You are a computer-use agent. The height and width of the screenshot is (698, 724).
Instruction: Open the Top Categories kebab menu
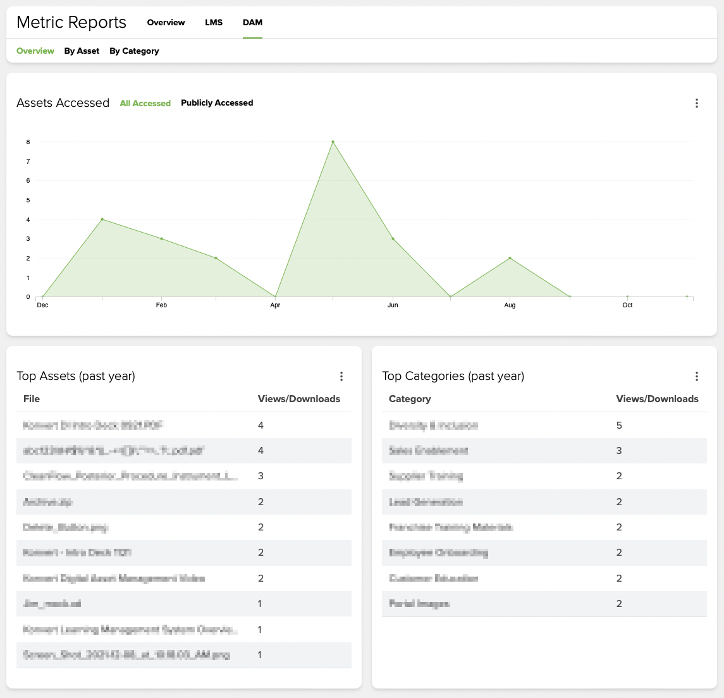(697, 376)
